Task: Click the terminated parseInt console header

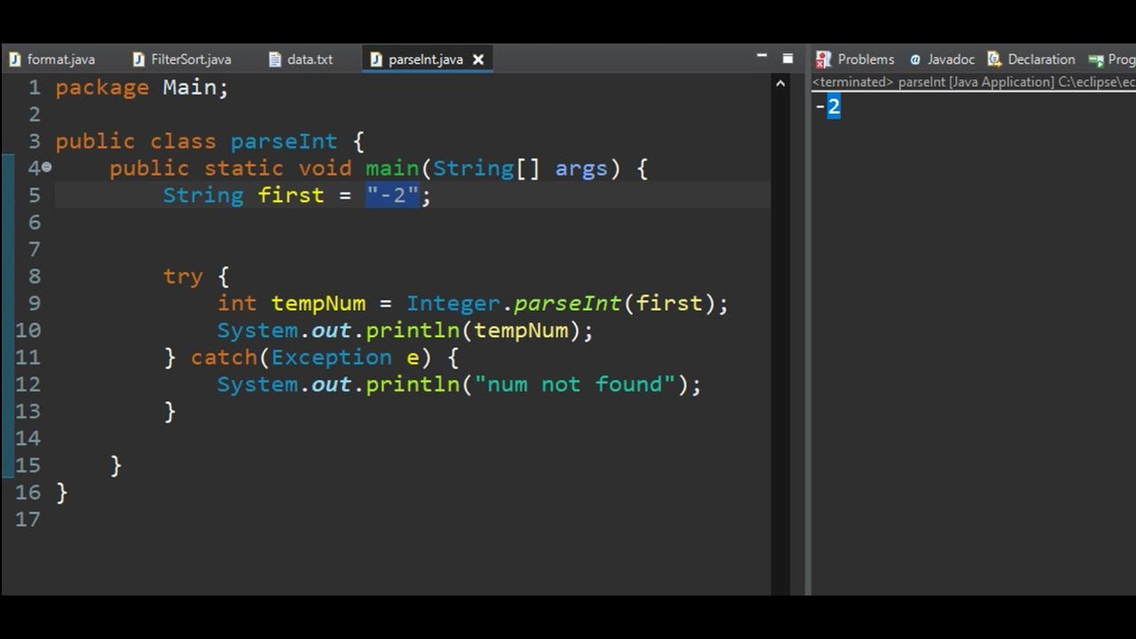Action: (x=974, y=82)
